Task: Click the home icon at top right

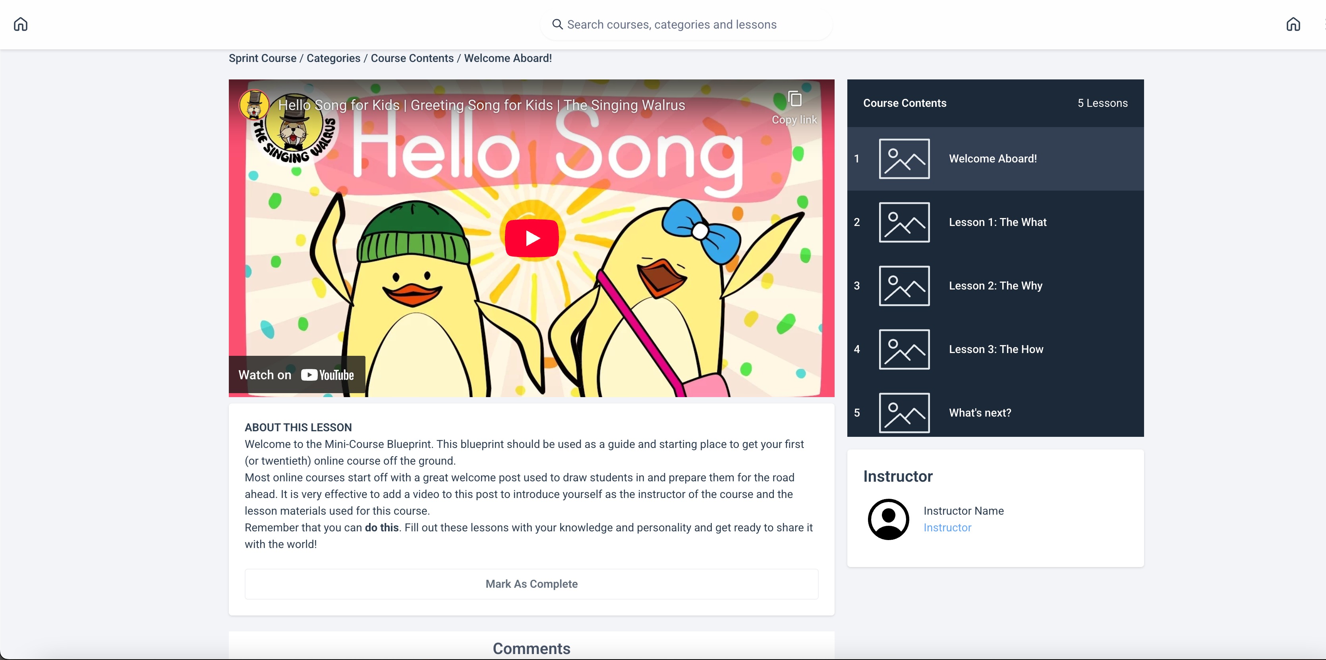Action: coord(1293,24)
